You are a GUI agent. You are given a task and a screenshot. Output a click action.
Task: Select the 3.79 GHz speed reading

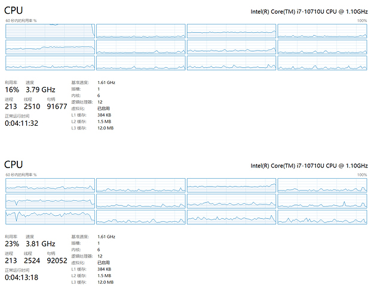(41, 89)
